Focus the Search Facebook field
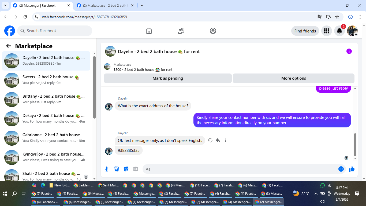Image resolution: width=366 pixels, height=206 pixels. (x=55, y=31)
